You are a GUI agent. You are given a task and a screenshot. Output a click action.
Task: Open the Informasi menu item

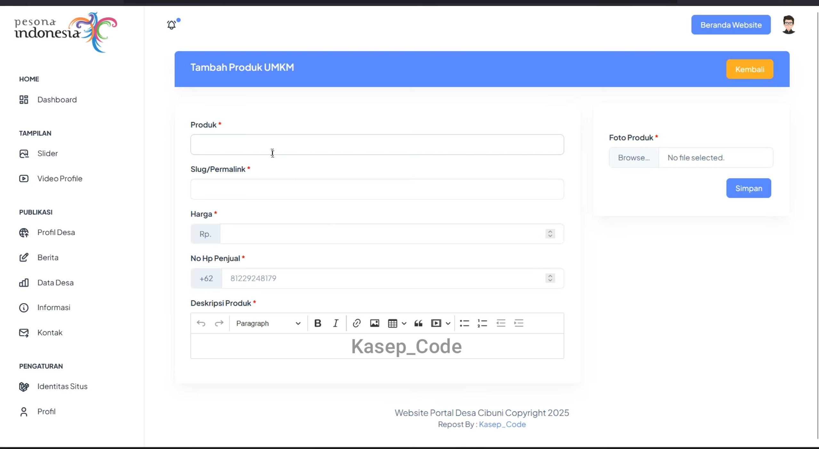click(45, 308)
